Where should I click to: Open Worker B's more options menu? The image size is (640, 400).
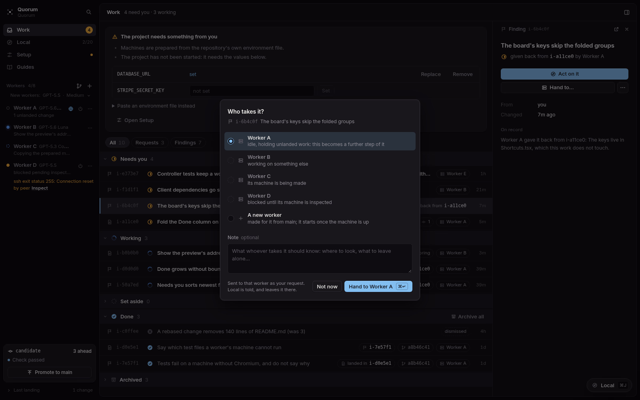[90, 128]
